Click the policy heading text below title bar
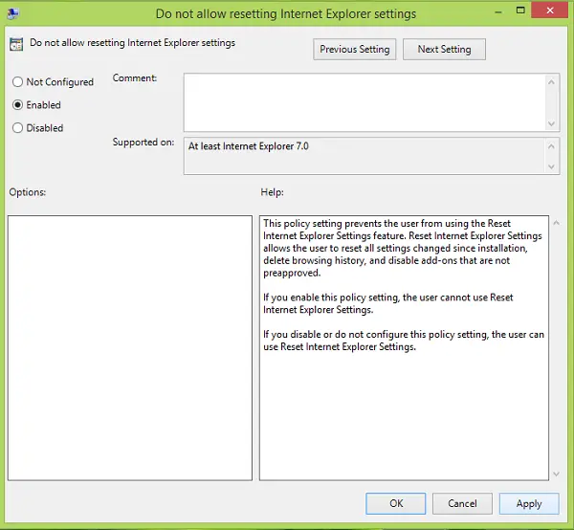The height and width of the screenshot is (530, 574). coord(132,43)
